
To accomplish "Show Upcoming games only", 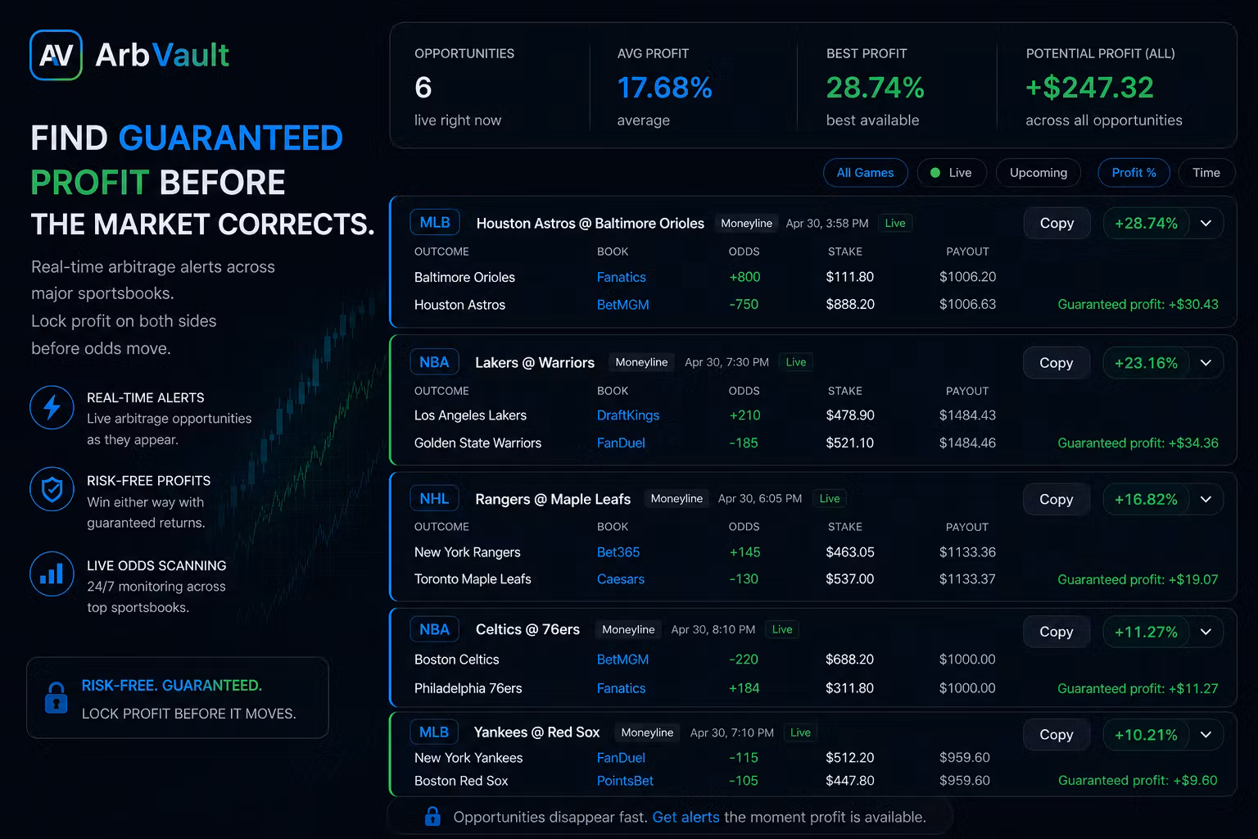I will click(1039, 173).
